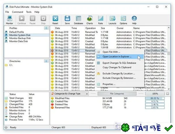Click the blue Help question mark icon

134,19
